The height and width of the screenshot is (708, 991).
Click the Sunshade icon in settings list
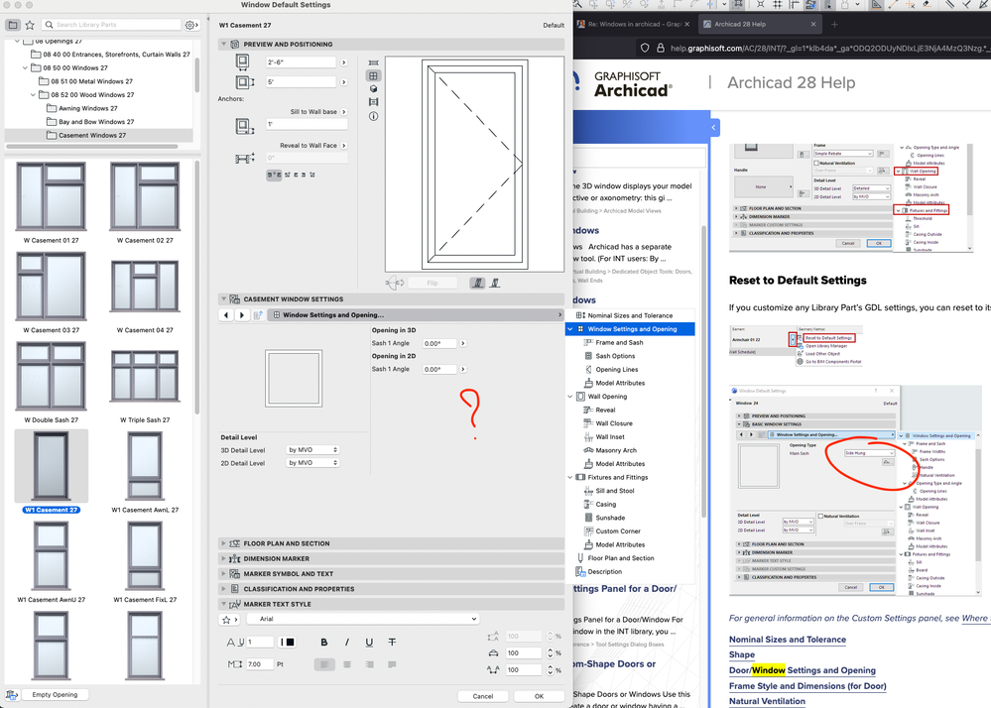point(588,518)
